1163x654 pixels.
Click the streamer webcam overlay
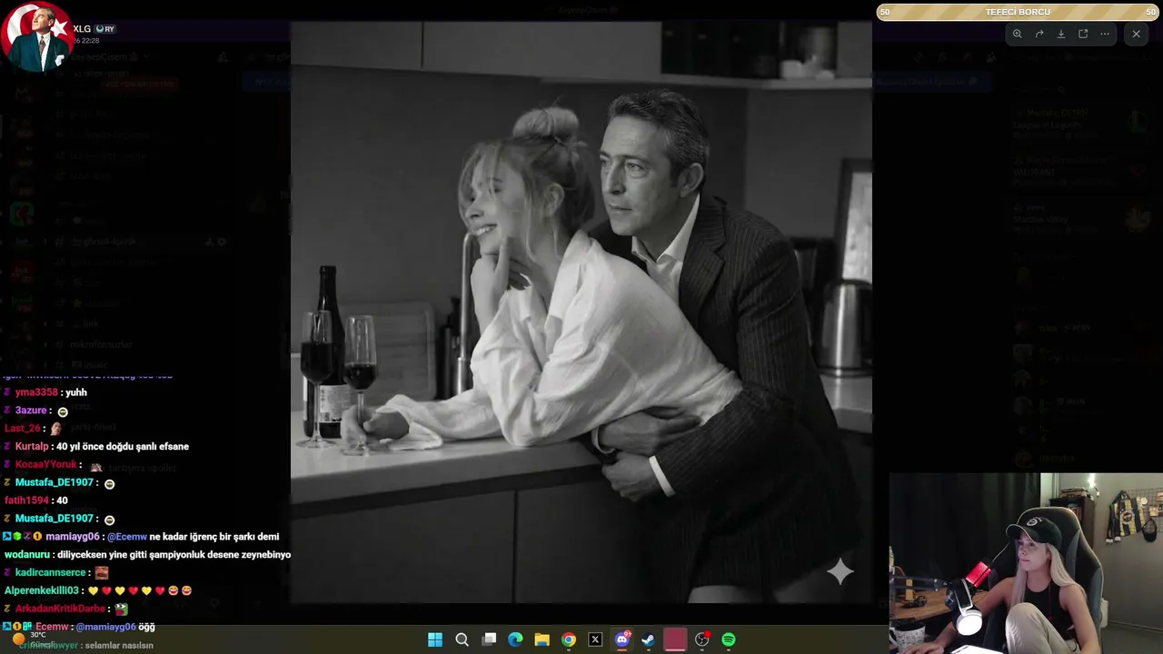click(1026, 563)
